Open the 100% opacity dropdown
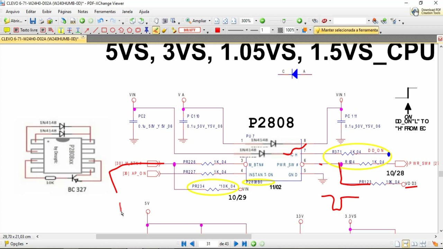443x249 pixels. (x=297, y=30)
